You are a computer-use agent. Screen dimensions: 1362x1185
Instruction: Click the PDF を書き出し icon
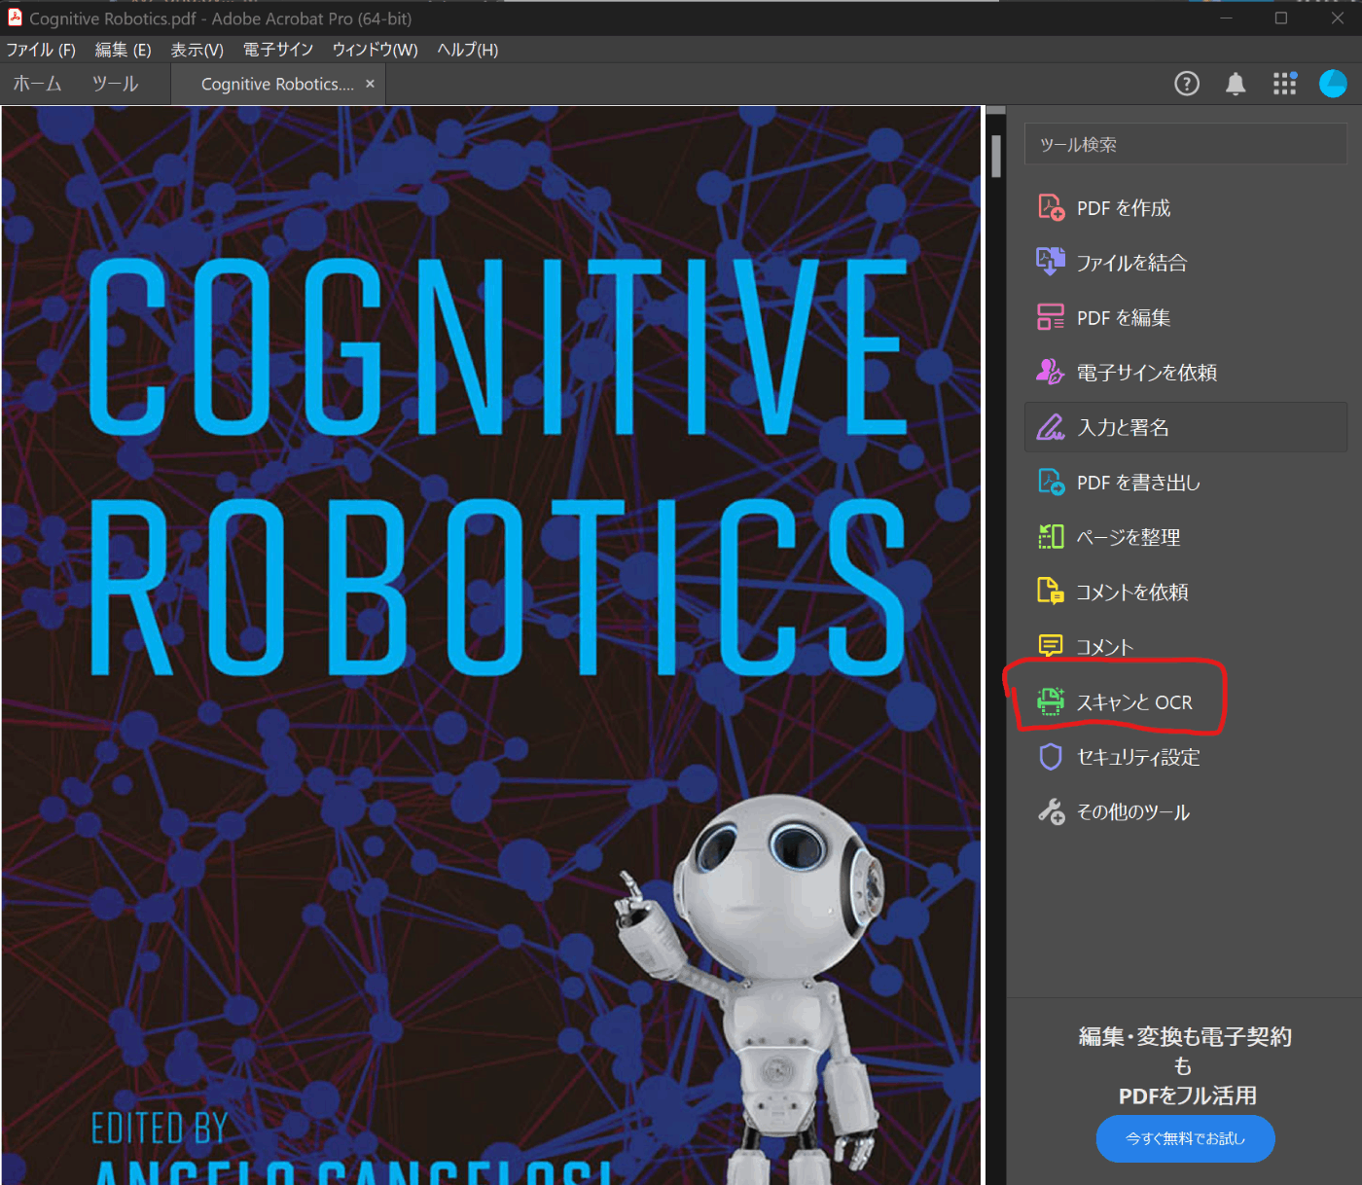[x=1051, y=482]
